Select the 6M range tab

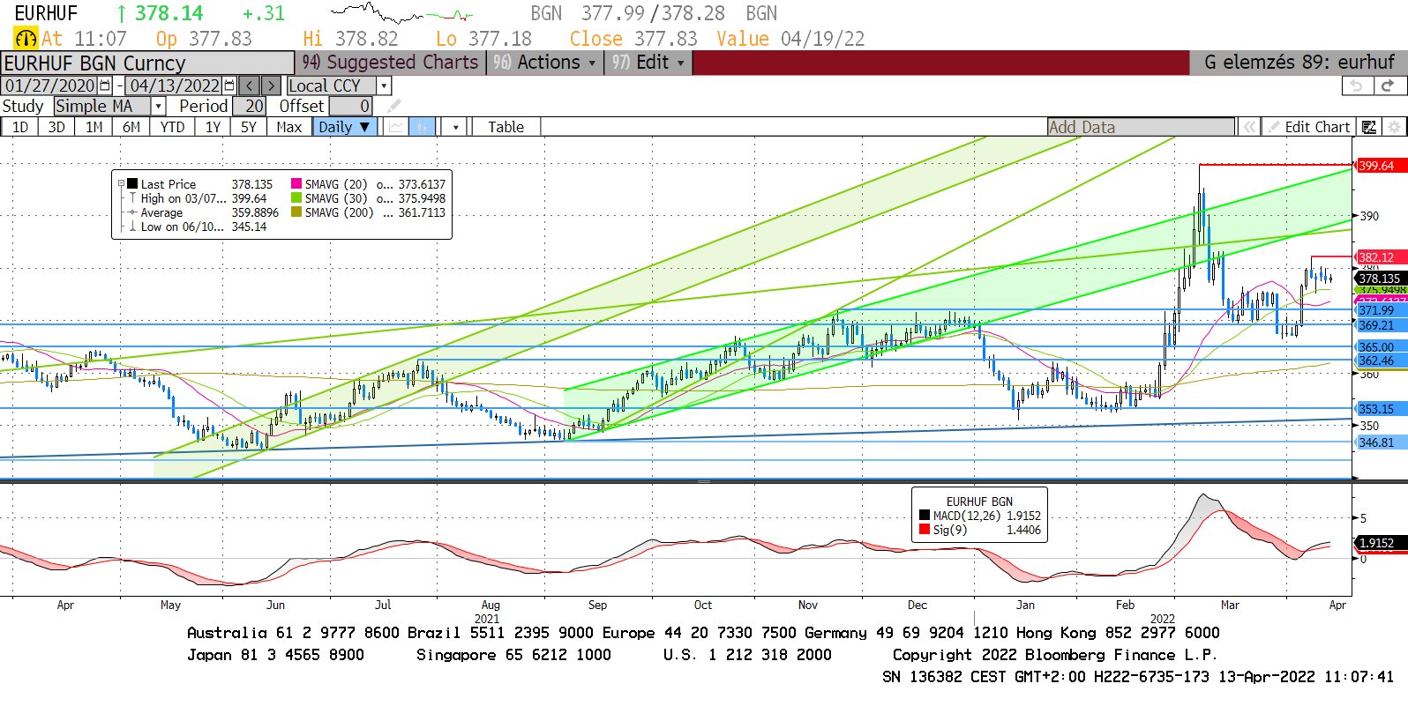[x=131, y=127]
